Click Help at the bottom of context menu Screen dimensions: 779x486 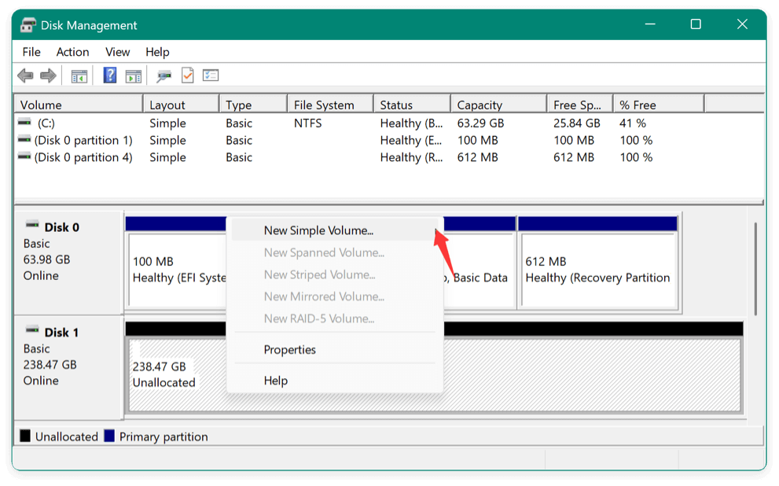coord(275,380)
